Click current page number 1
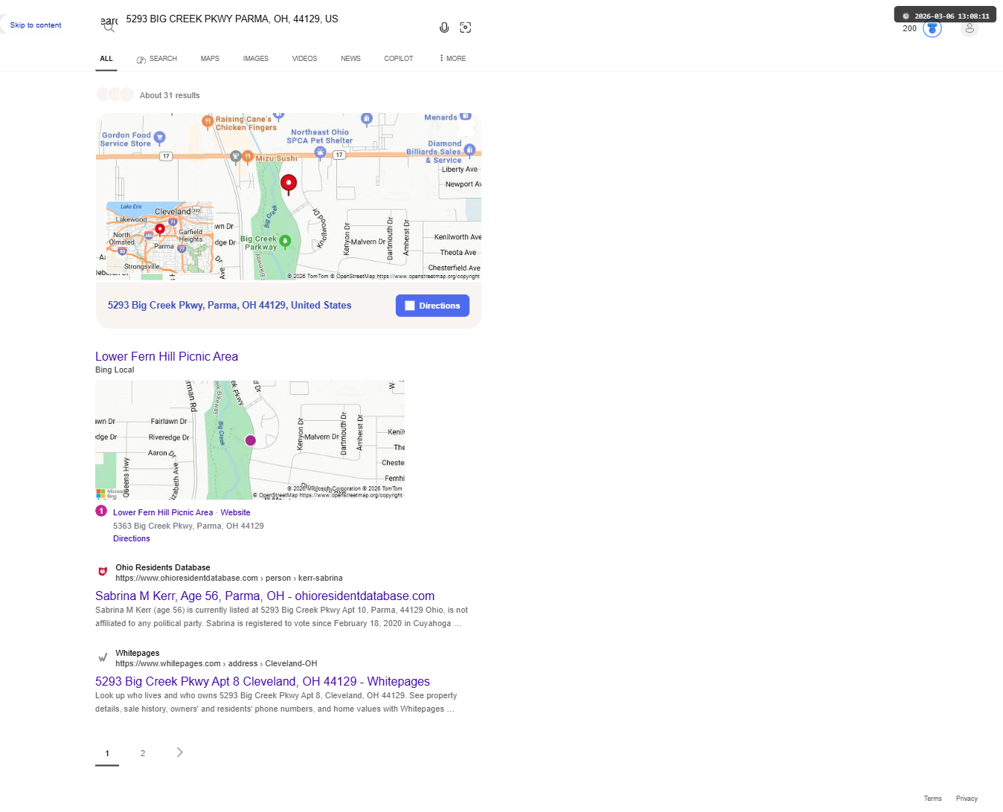Screen dimensions: 1003x812 click(107, 753)
